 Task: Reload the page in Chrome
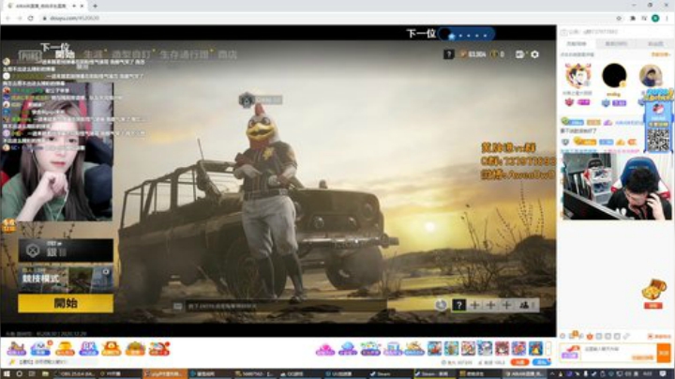[31, 18]
